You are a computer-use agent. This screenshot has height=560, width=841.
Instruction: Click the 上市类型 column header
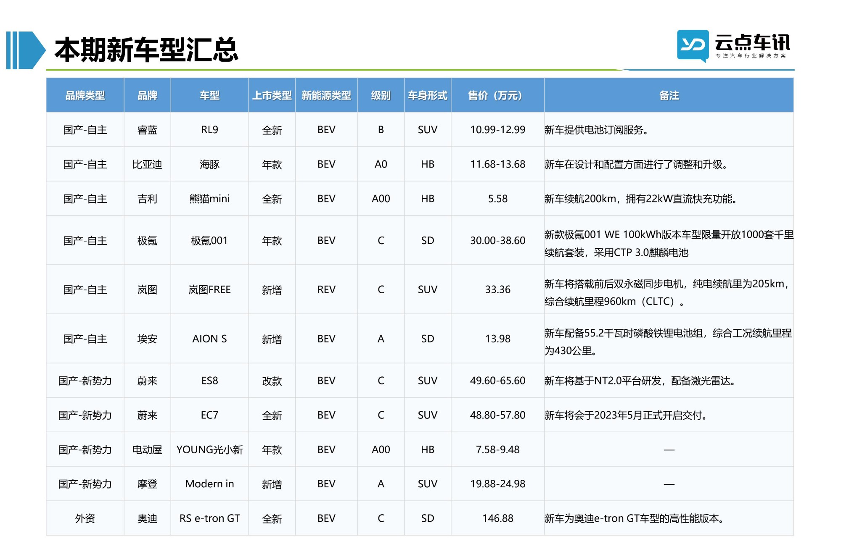272,95
